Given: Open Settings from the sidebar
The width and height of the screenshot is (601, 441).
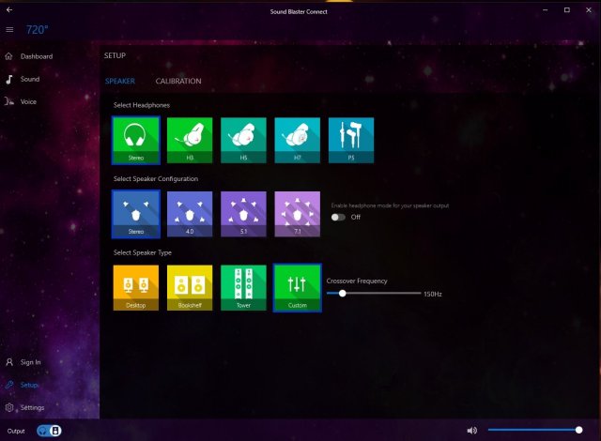Looking at the screenshot, I should (30, 408).
